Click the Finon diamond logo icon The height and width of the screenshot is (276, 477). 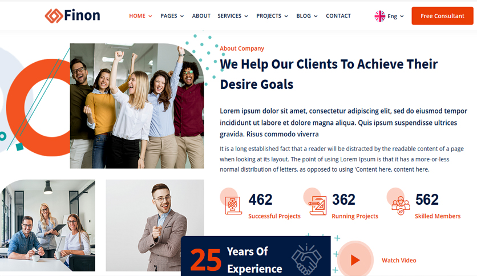54,16
